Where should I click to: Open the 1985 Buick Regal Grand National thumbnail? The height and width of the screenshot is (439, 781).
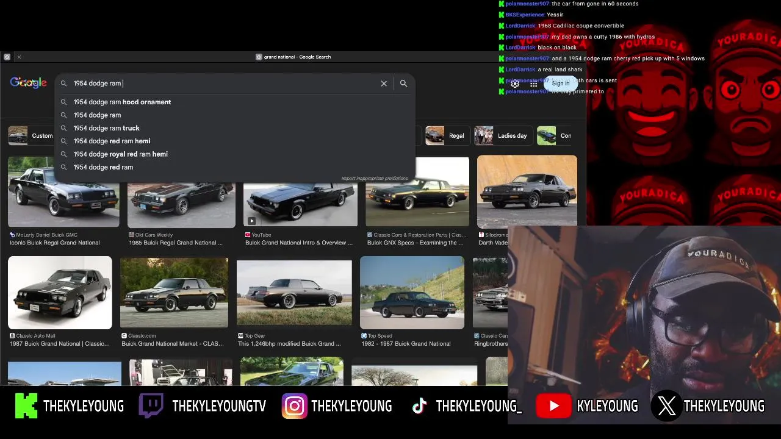pyautogui.click(x=181, y=204)
